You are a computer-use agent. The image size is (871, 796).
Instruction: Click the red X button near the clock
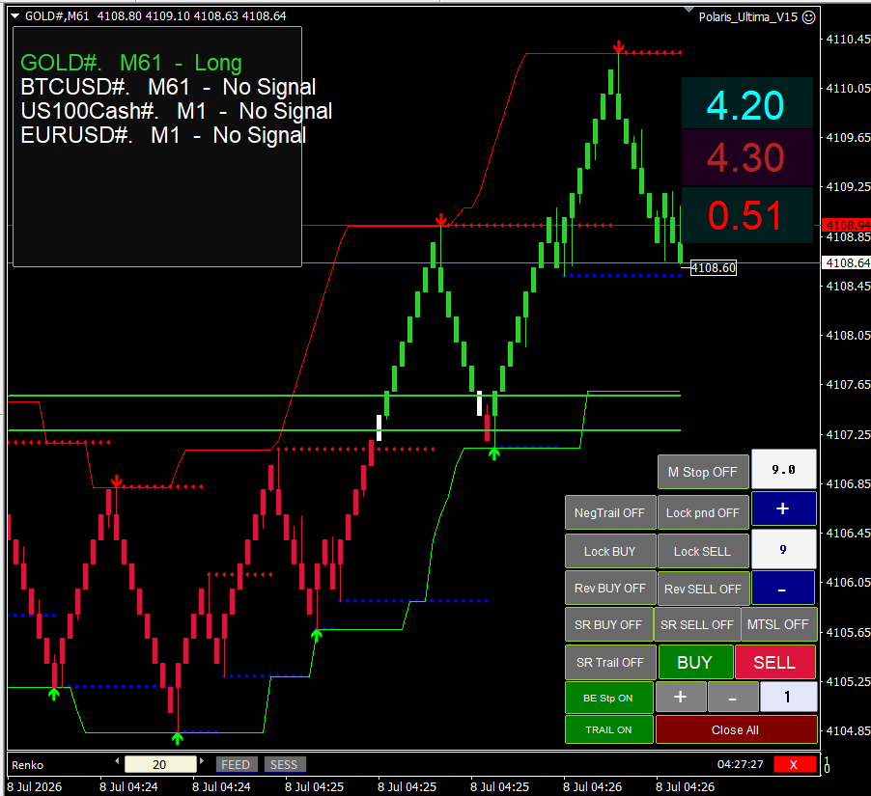(794, 764)
